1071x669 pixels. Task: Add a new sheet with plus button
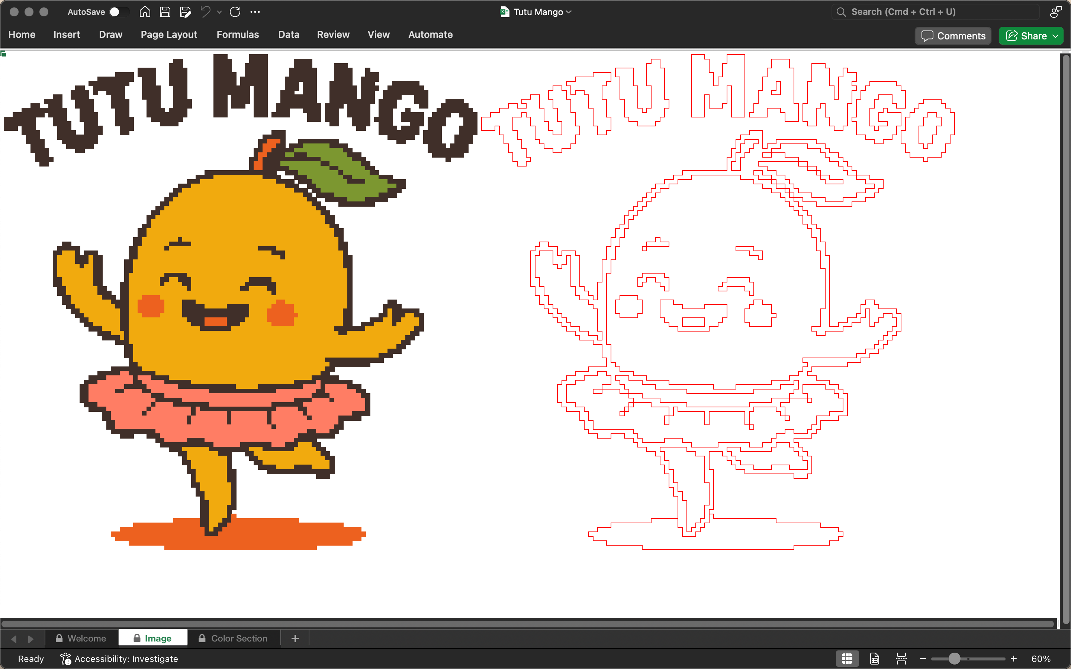click(295, 638)
